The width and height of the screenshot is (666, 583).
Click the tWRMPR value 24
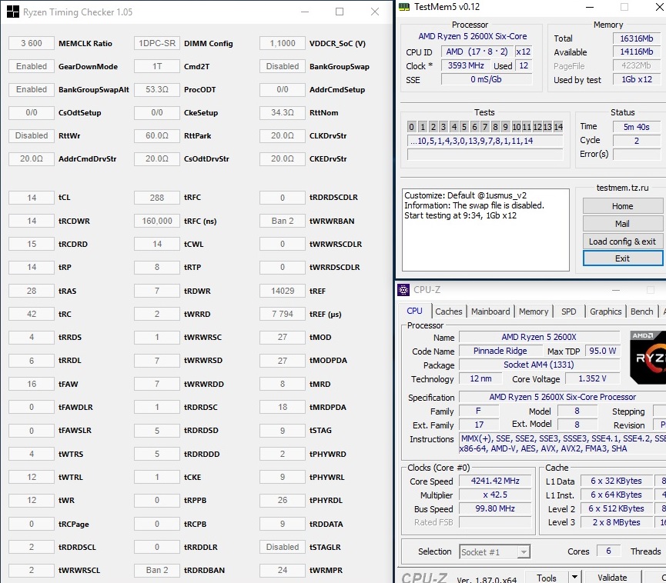point(283,570)
